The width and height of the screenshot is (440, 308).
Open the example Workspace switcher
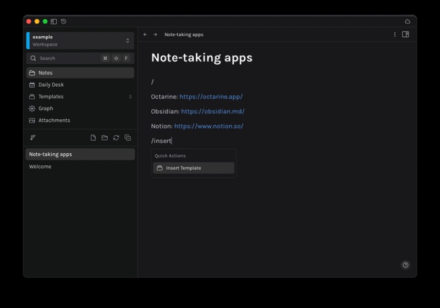click(x=80, y=41)
